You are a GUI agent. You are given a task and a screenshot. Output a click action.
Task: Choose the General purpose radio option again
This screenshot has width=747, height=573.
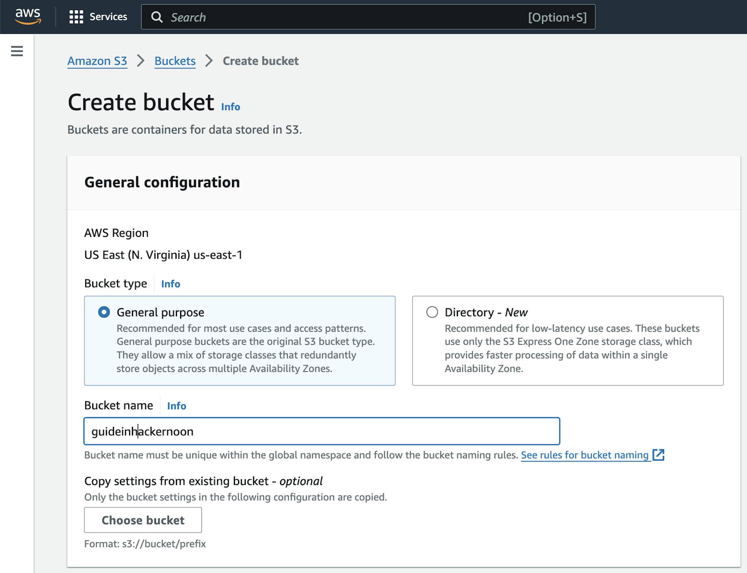click(x=103, y=312)
